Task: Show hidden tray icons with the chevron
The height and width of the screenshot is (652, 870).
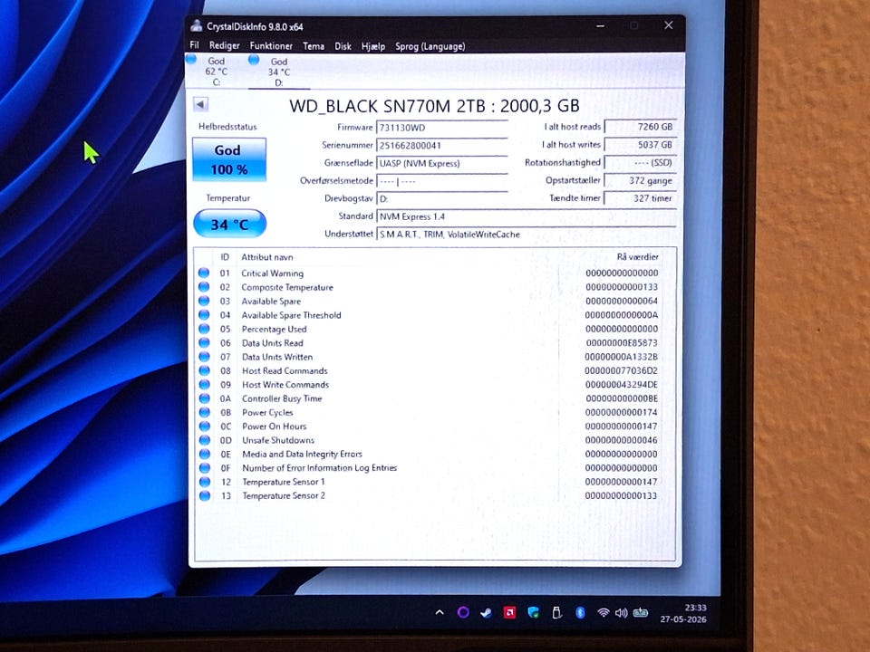Action: coord(440,613)
